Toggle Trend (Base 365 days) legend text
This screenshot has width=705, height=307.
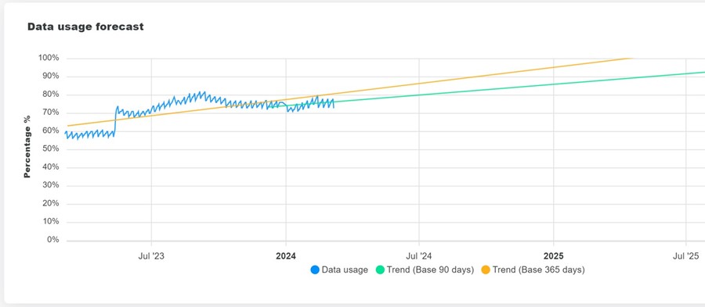click(x=539, y=270)
